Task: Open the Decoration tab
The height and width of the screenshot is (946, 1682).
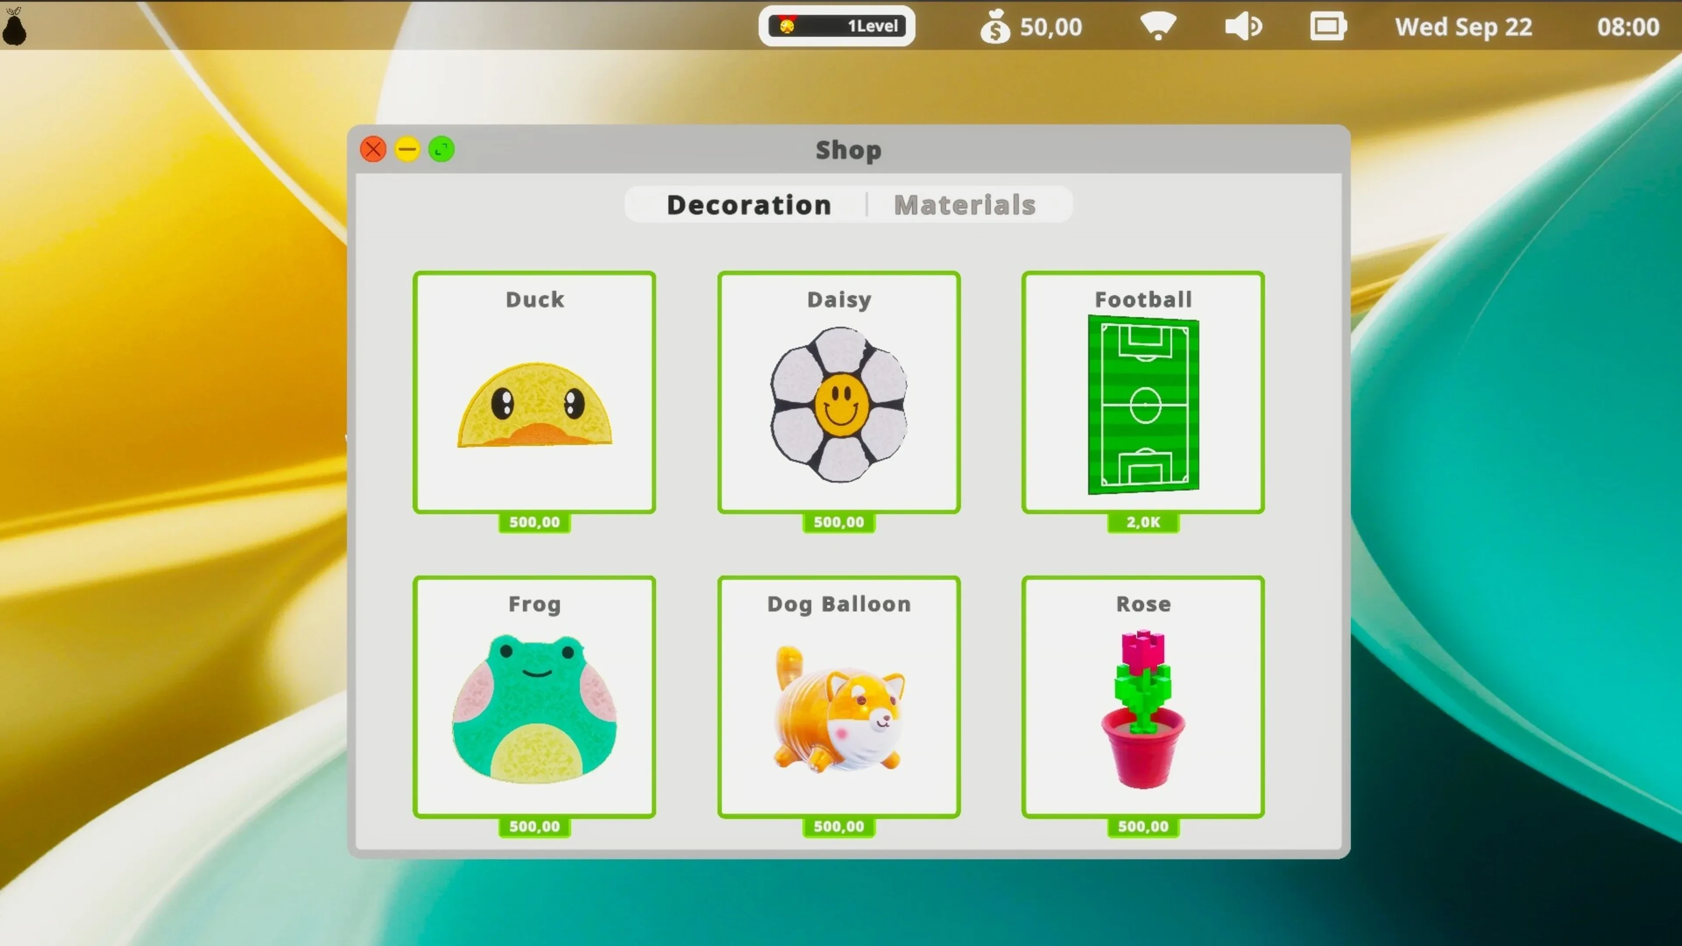Action: [x=748, y=205]
